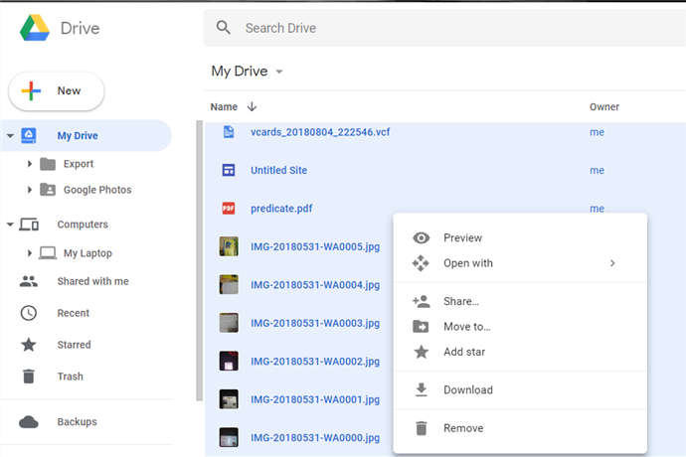Viewport: 686px width, 457px height.
Task: Click the Backups cloud icon
Action: (x=29, y=422)
